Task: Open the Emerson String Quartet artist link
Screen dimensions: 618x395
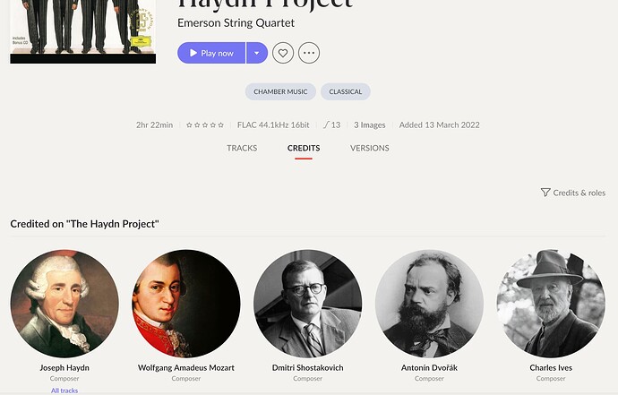Action: (236, 23)
